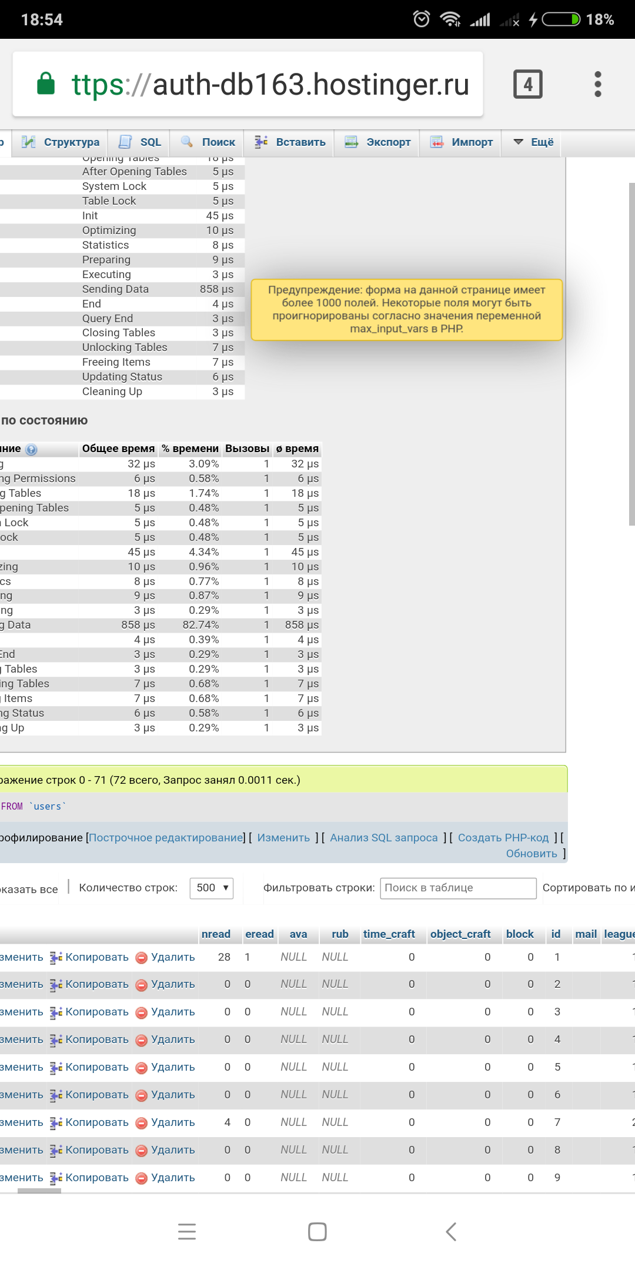635x1270 pixels.
Task: Open the Android recent apps menu button
Action: [187, 1231]
